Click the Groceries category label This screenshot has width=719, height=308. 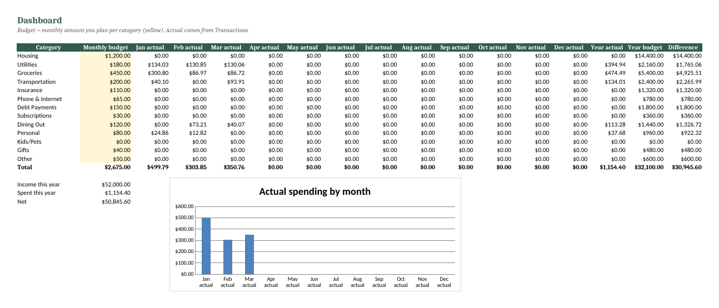(29, 73)
